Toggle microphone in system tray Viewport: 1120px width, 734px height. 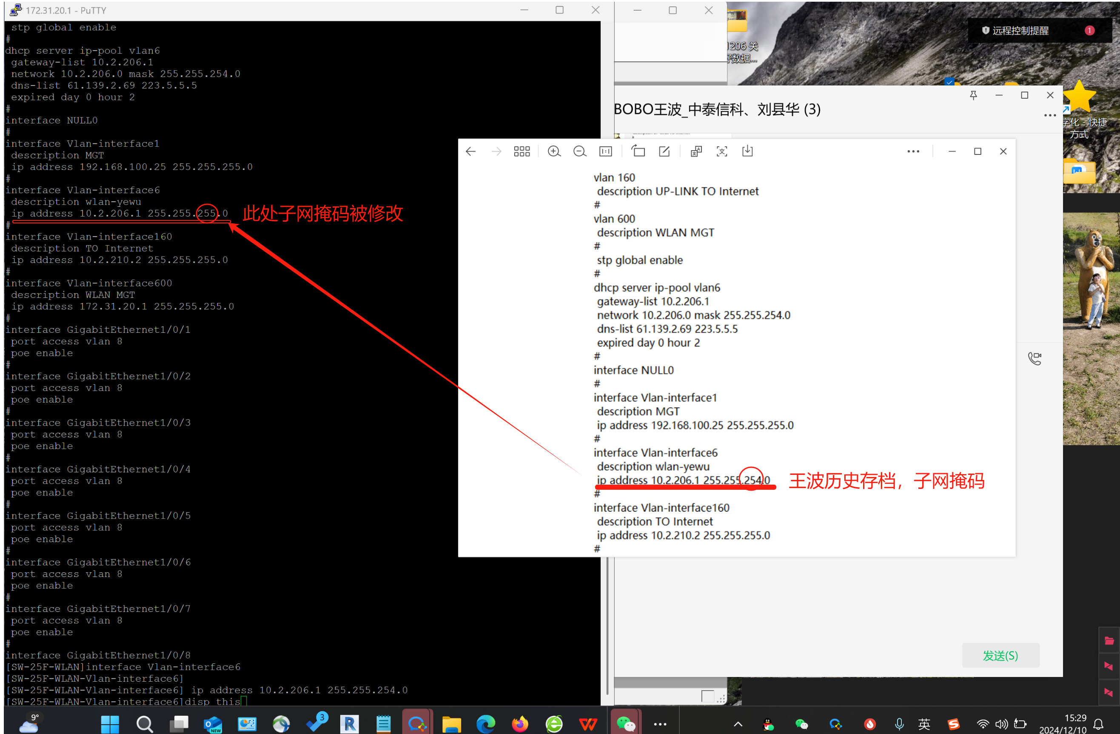pos(899,724)
